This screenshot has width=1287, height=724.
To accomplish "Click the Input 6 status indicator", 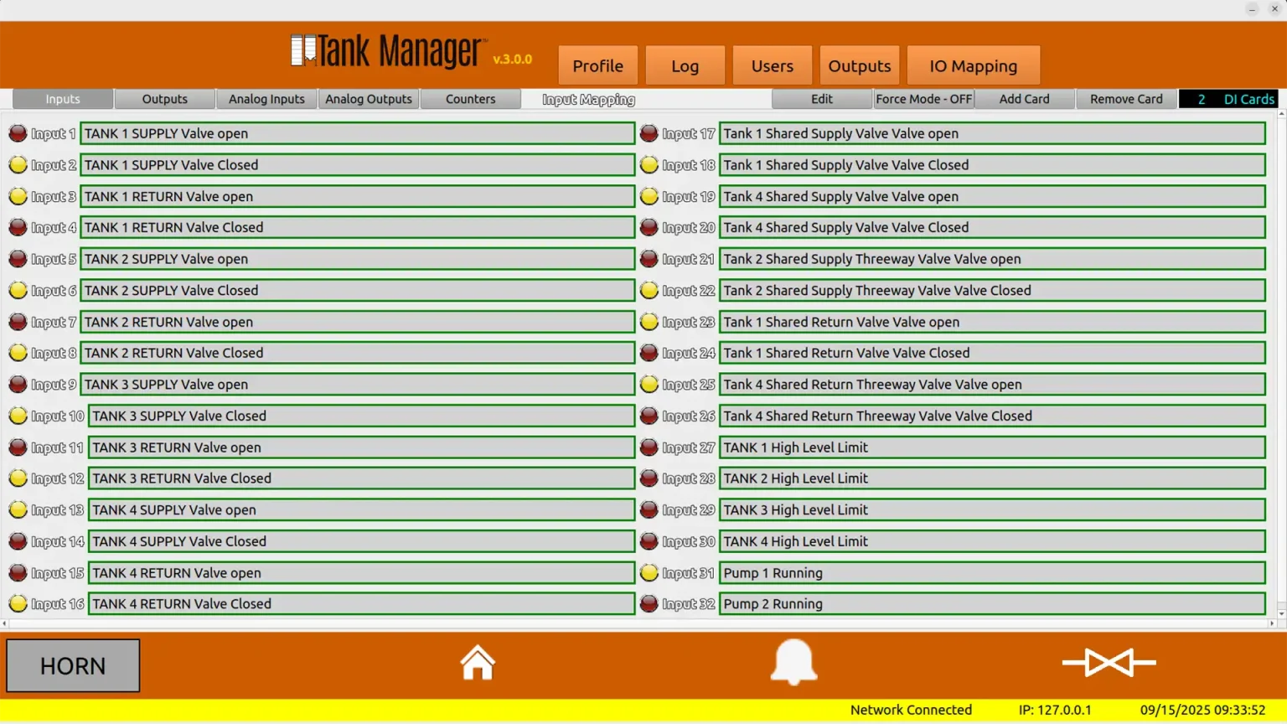I will click(18, 290).
